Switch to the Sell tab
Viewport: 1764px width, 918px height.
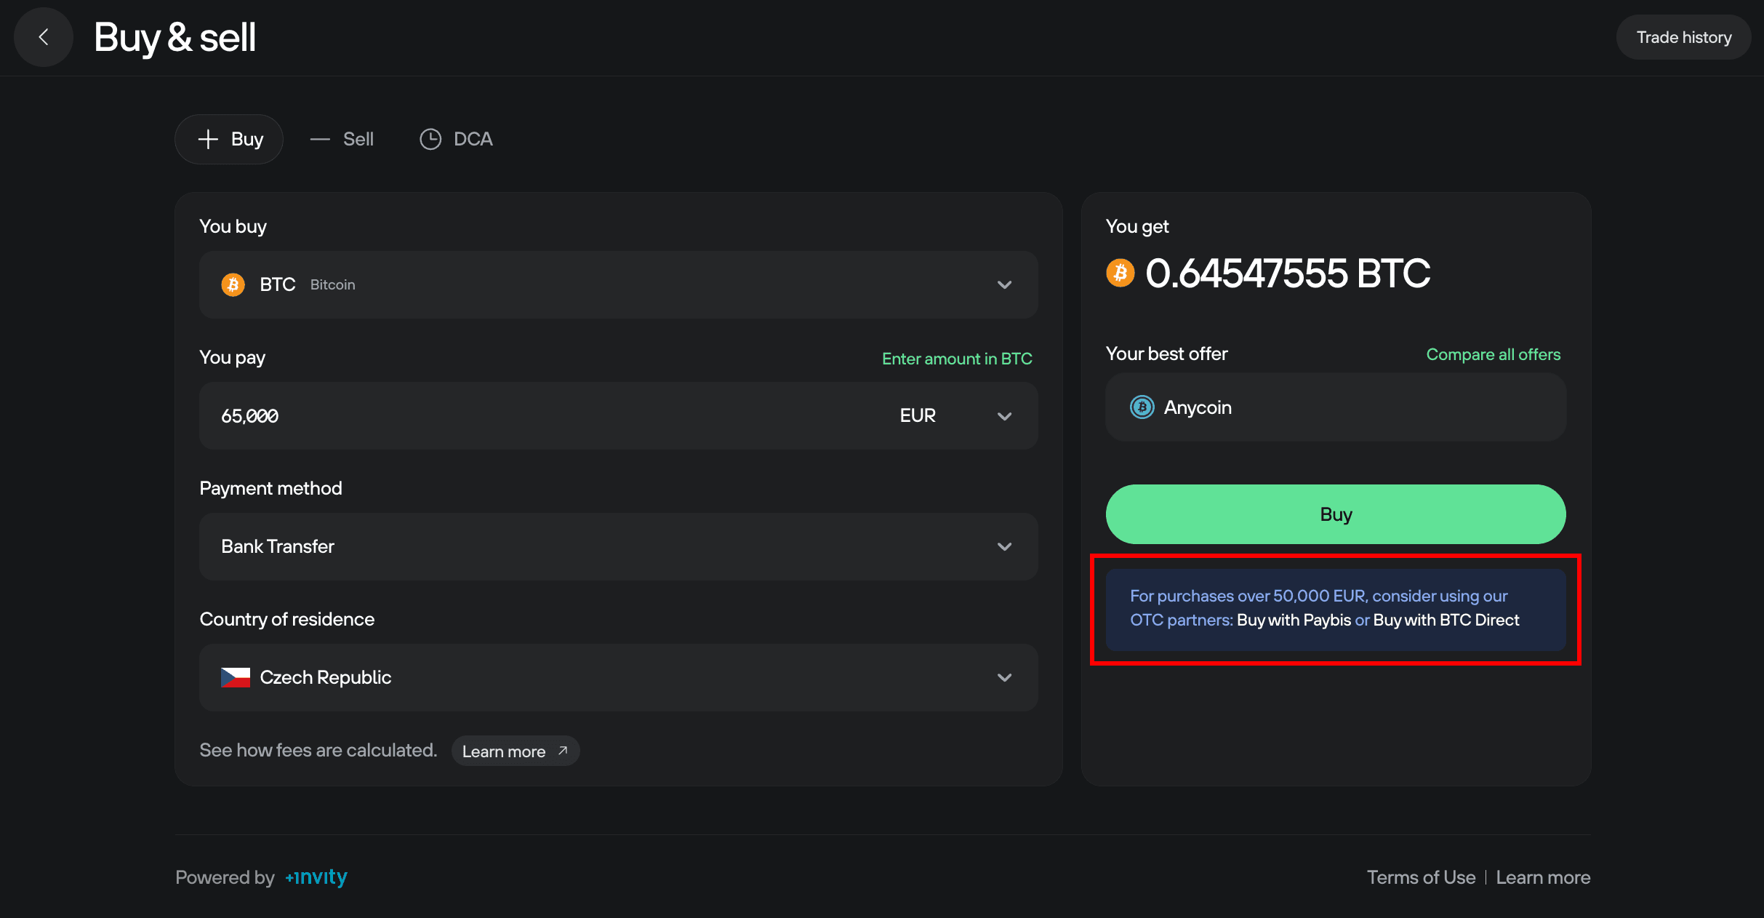point(342,139)
